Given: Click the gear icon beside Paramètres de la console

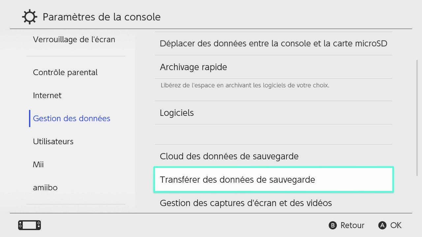Looking at the screenshot, I should coord(30,17).
